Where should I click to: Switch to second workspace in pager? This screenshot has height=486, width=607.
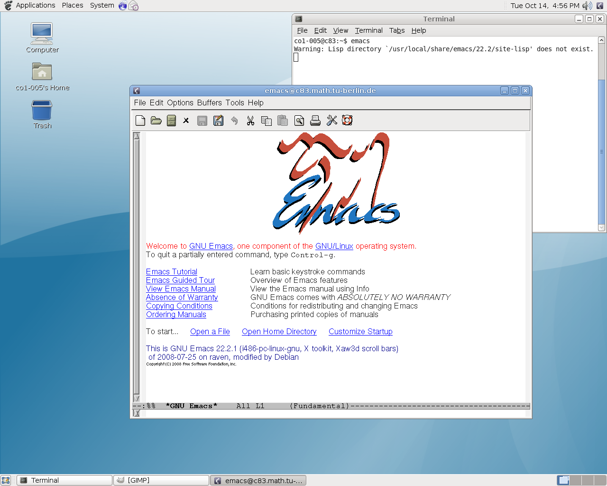[575, 480]
